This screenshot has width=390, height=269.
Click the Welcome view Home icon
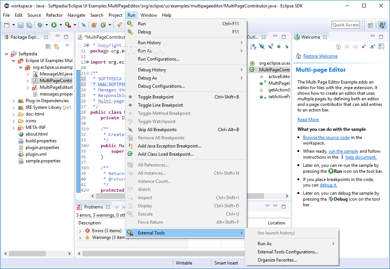[338, 46]
